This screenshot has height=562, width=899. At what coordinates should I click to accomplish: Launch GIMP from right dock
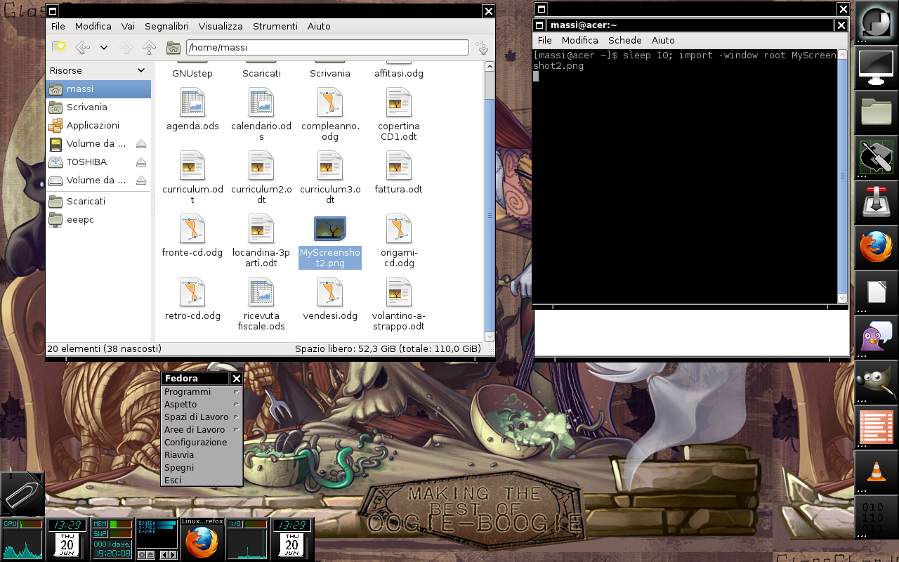pyautogui.click(x=877, y=382)
